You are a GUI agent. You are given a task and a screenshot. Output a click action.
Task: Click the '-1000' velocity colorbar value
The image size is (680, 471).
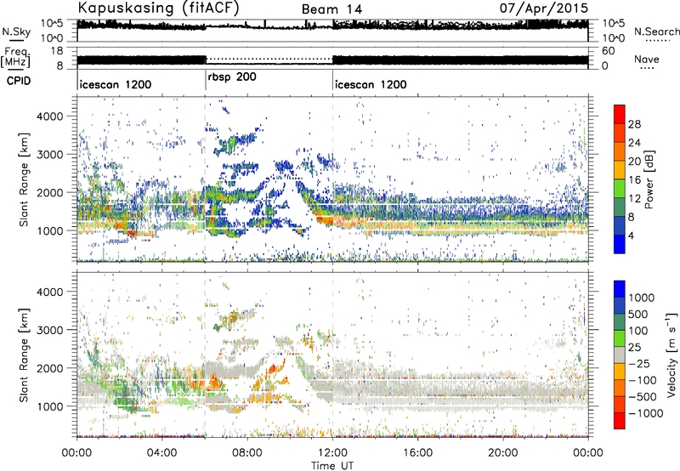click(x=646, y=413)
